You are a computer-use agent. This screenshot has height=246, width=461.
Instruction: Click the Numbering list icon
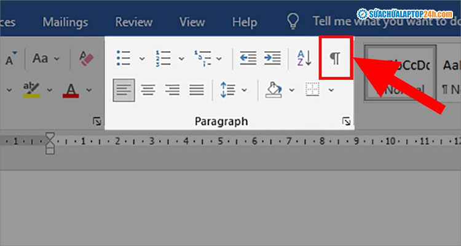tap(163, 58)
